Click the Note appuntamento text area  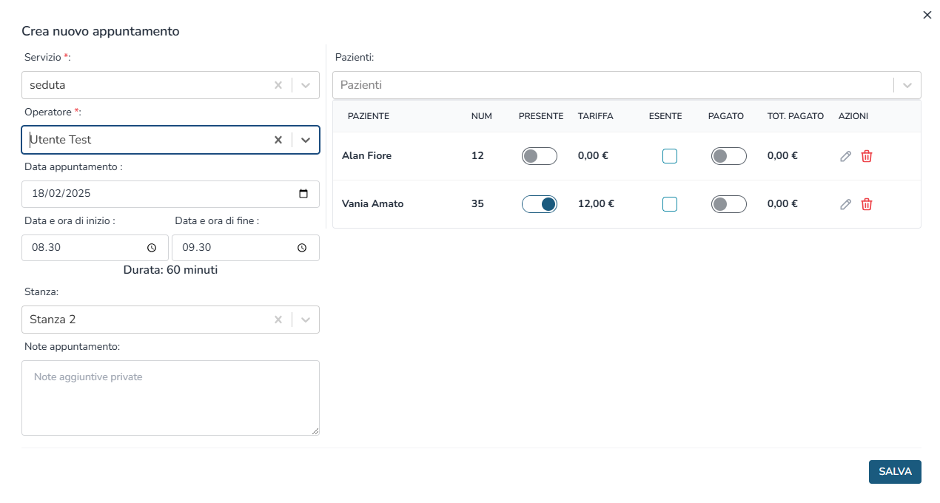(x=170, y=398)
